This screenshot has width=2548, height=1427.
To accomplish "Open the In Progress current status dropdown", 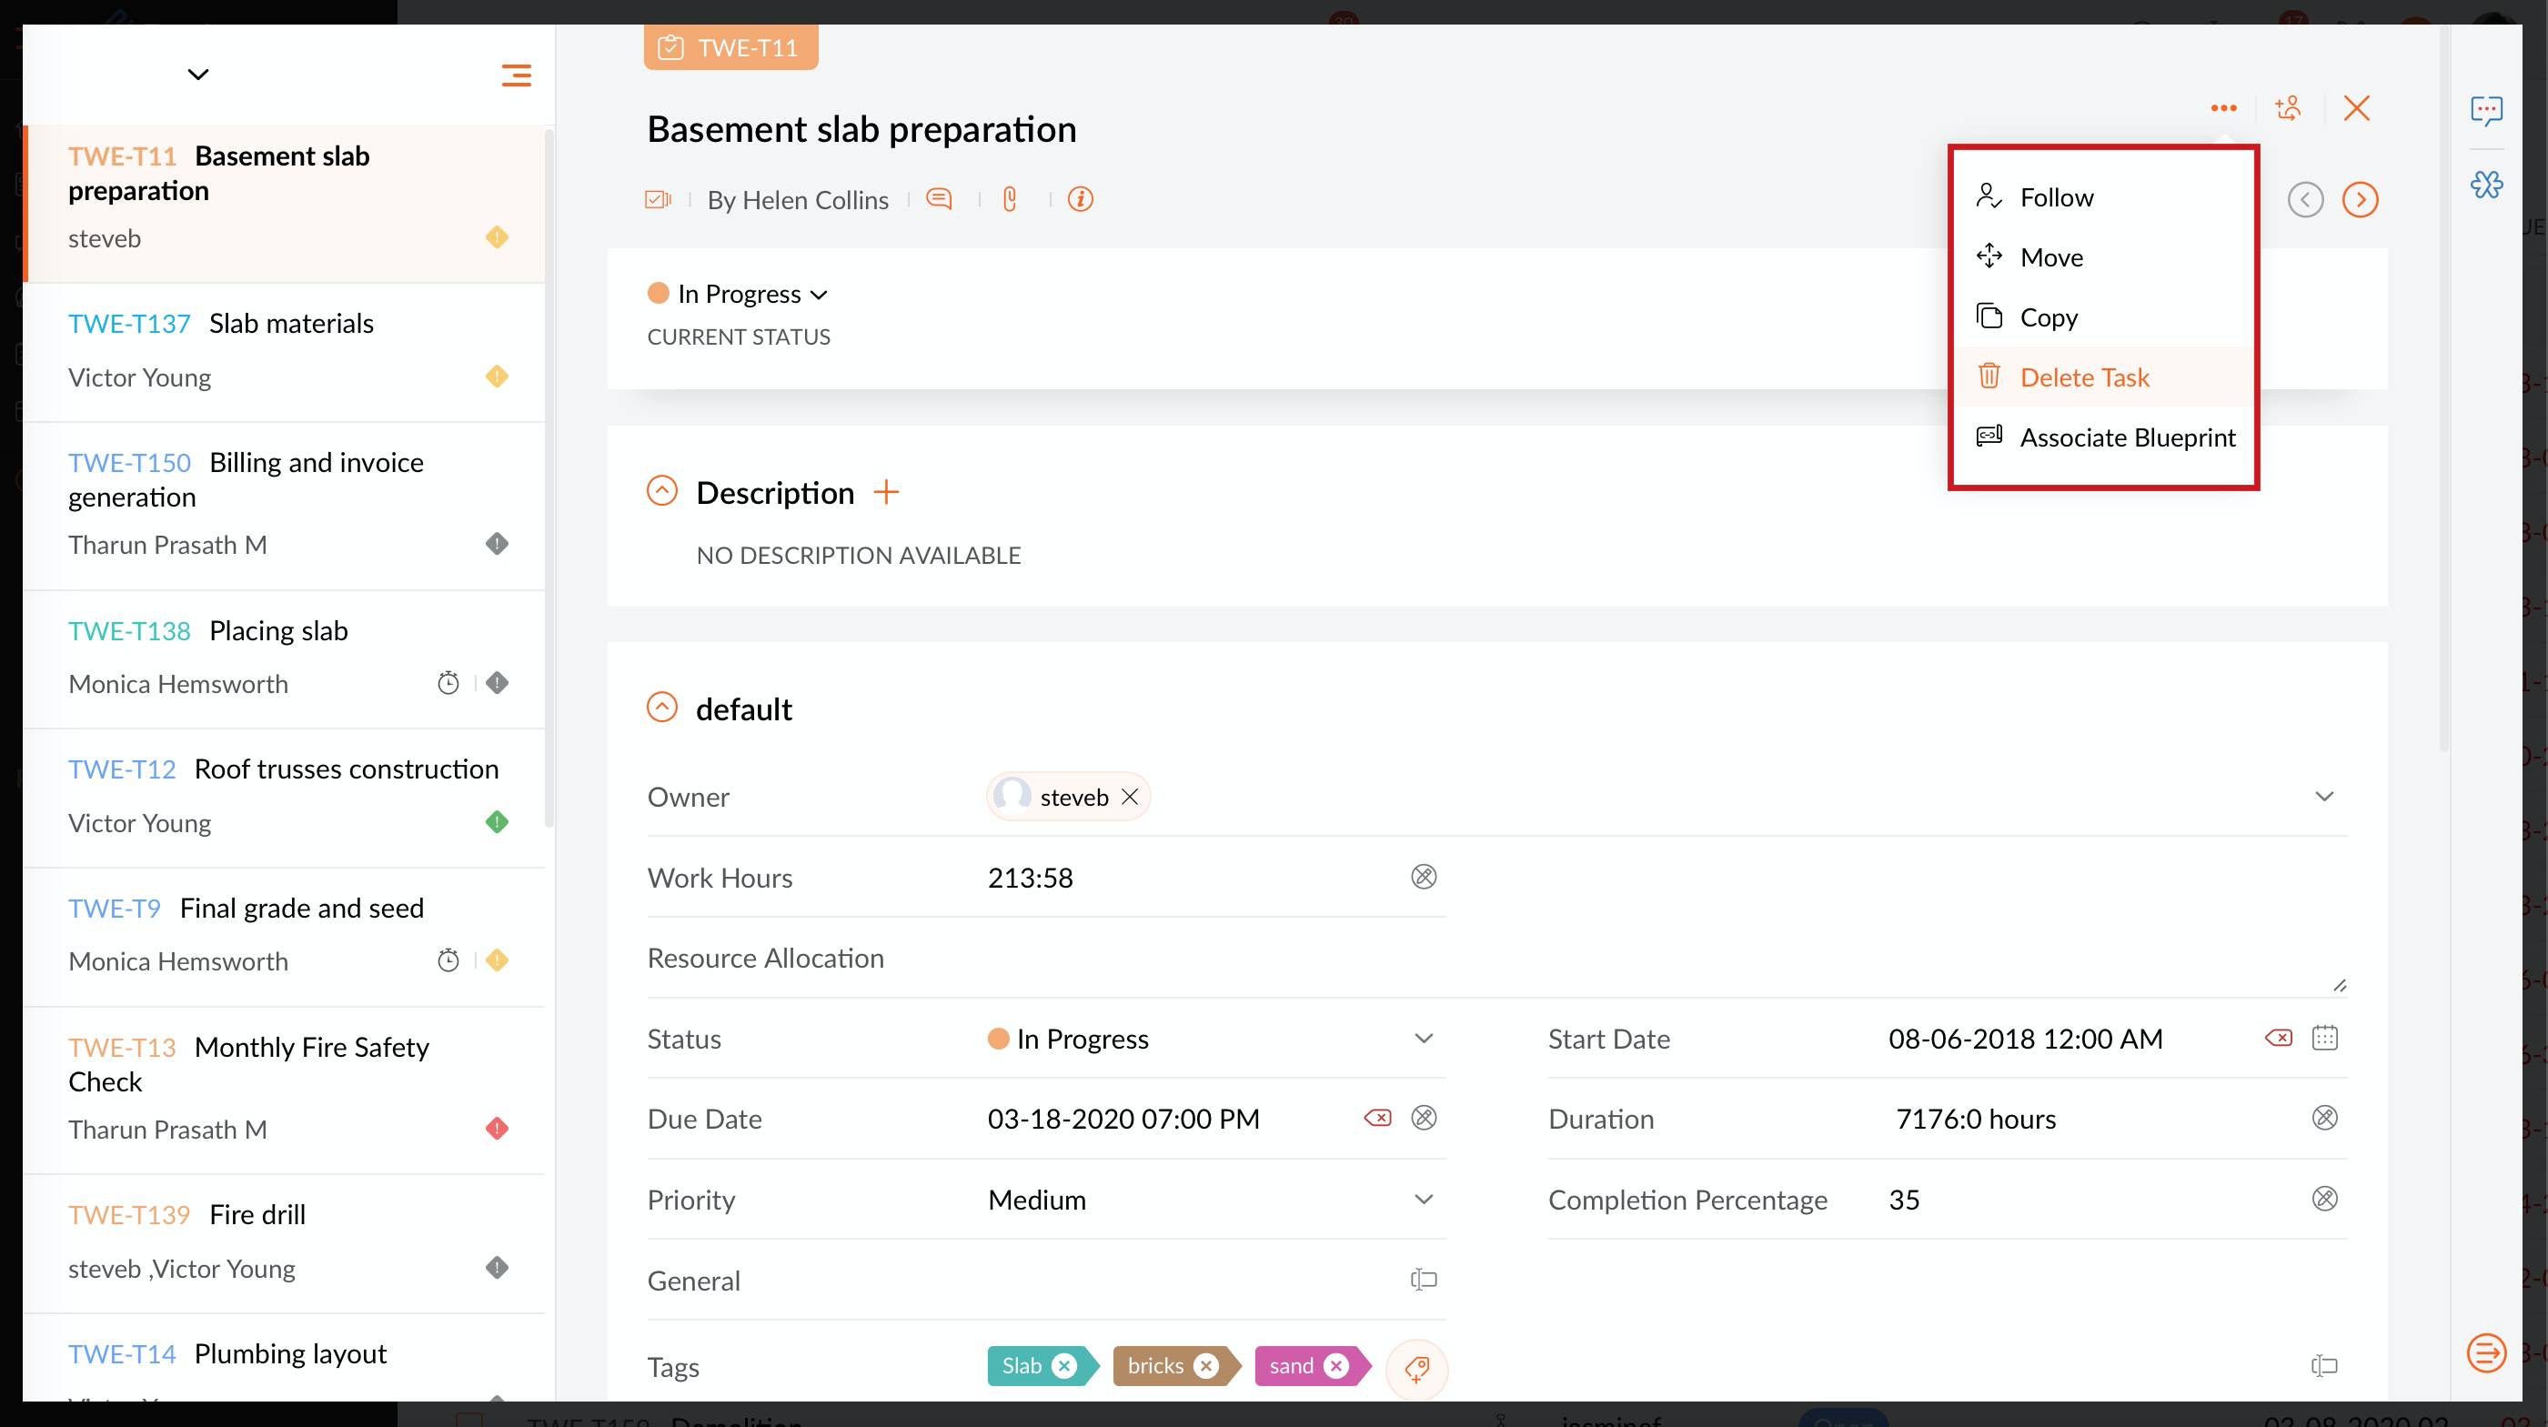I will [750, 294].
